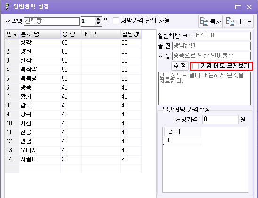Select the 첩약명 input field
This screenshot has width=258, height=198.
tap(52, 22)
